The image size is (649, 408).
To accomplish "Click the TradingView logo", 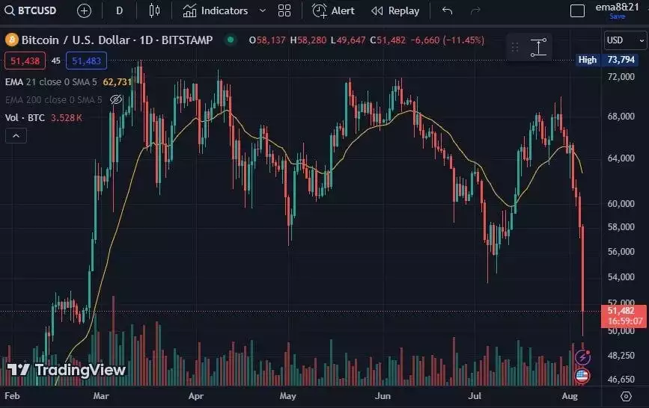I will coord(66,370).
